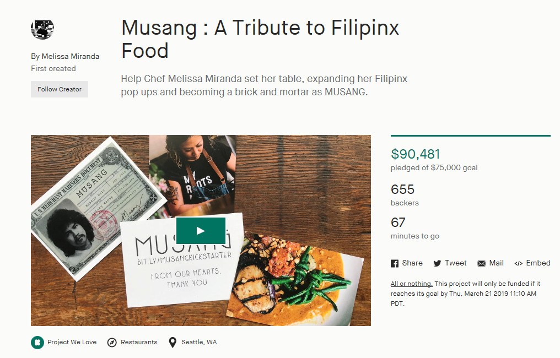This screenshot has width=560, height=358.
Task: Click the Twitter bird Tweet icon
Action: [437, 263]
